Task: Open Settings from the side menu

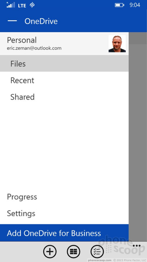Action: coord(21,214)
